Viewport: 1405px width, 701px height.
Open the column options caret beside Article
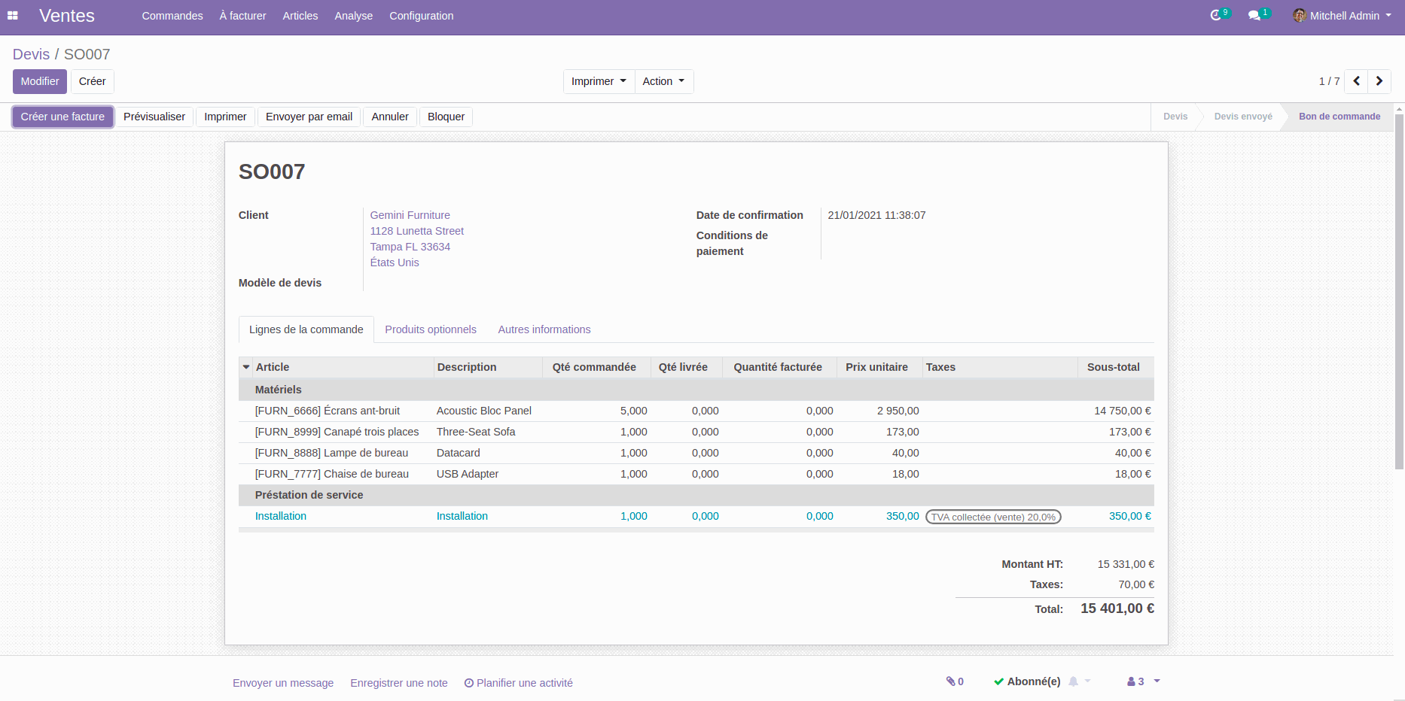point(246,367)
